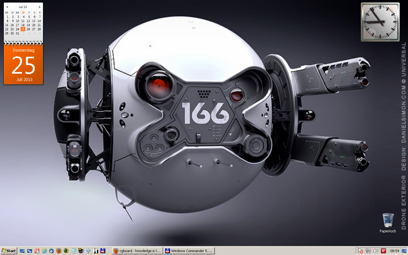The width and height of the screenshot is (408, 255).
Task: Open second quick launch window-switcher icon
Action: 30,251
